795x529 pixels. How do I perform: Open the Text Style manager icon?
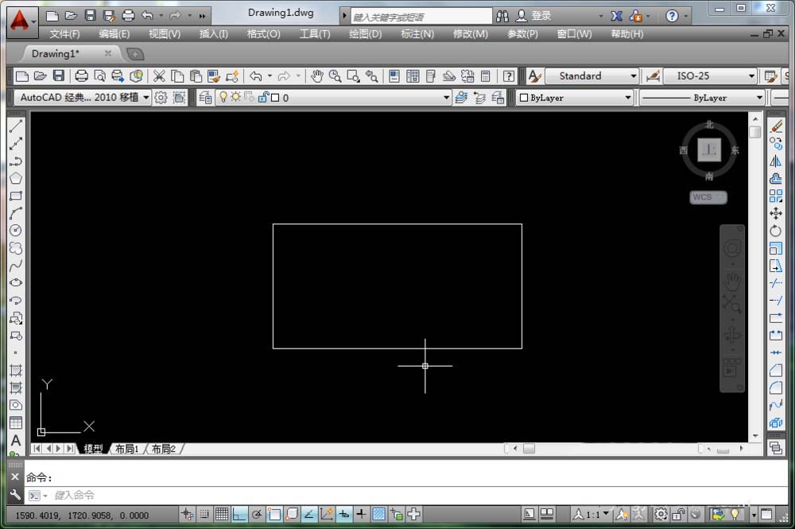(x=534, y=76)
